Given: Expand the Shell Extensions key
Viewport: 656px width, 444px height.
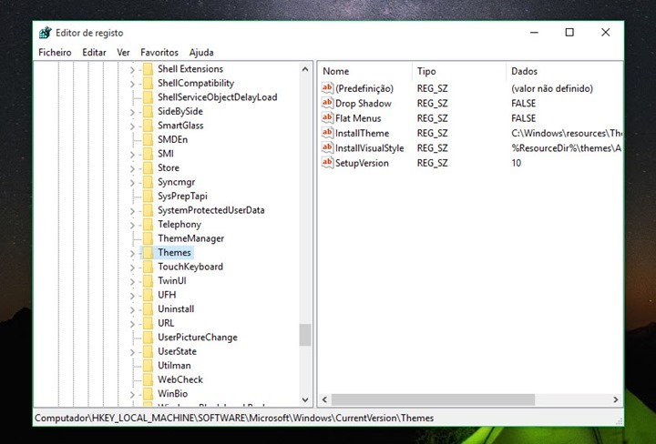Looking at the screenshot, I should click(x=132, y=70).
